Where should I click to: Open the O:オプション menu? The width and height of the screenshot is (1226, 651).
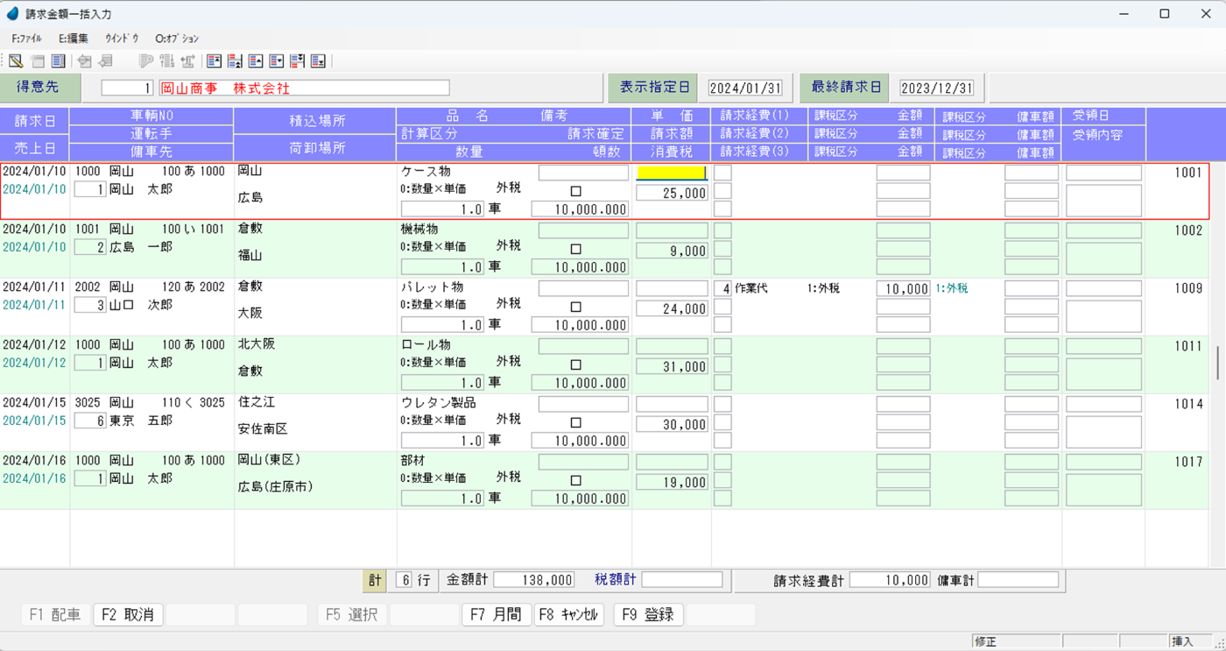point(176,39)
